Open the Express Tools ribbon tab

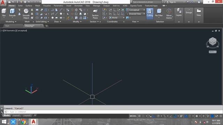coord(136,6)
